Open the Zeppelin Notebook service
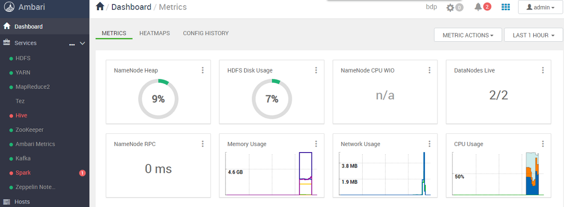 pos(36,187)
